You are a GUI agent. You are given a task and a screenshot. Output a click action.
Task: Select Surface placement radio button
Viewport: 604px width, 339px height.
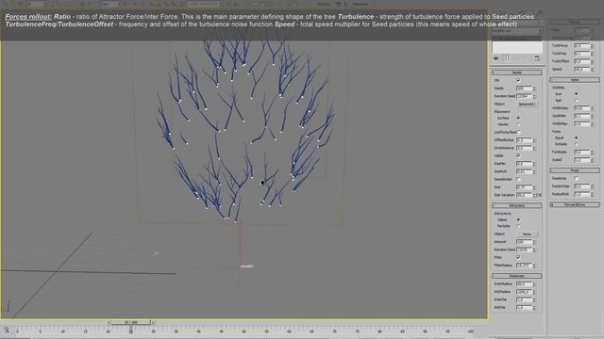(x=518, y=118)
